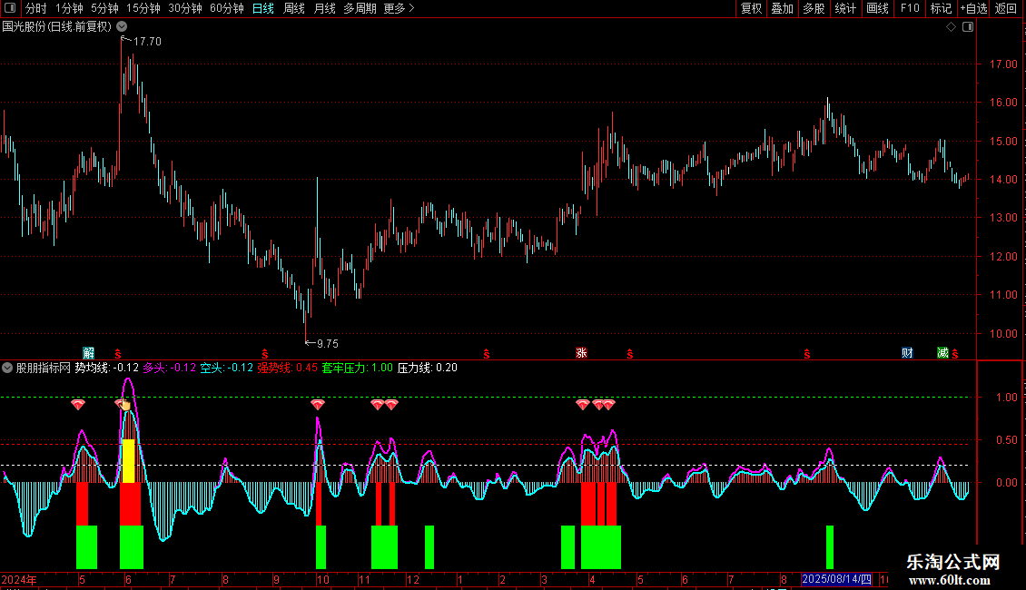Switch to 5分钟 period
The height and width of the screenshot is (590, 1026).
[104, 8]
